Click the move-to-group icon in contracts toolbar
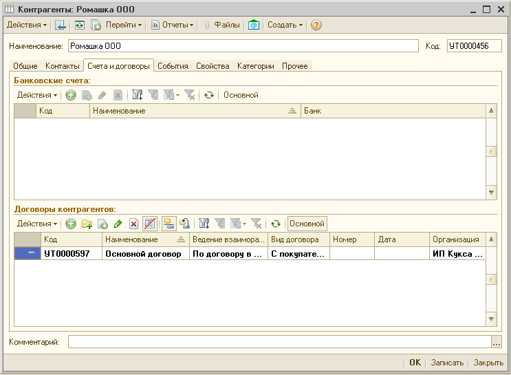The height and width of the screenshot is (375, 511). (x=184, y=224)
